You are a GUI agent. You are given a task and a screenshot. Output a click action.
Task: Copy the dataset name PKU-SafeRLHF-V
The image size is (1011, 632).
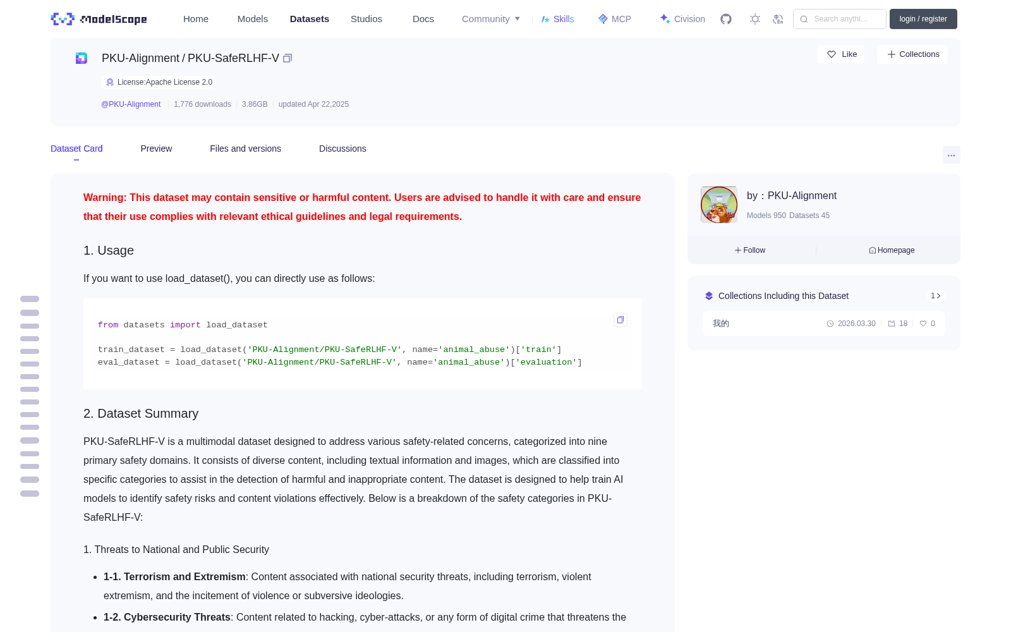(x=288, y=58)
